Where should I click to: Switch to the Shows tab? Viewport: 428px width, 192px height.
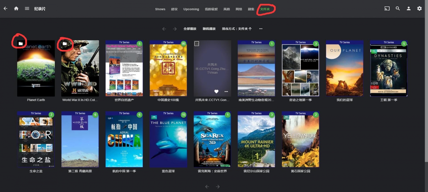(160, 9)
